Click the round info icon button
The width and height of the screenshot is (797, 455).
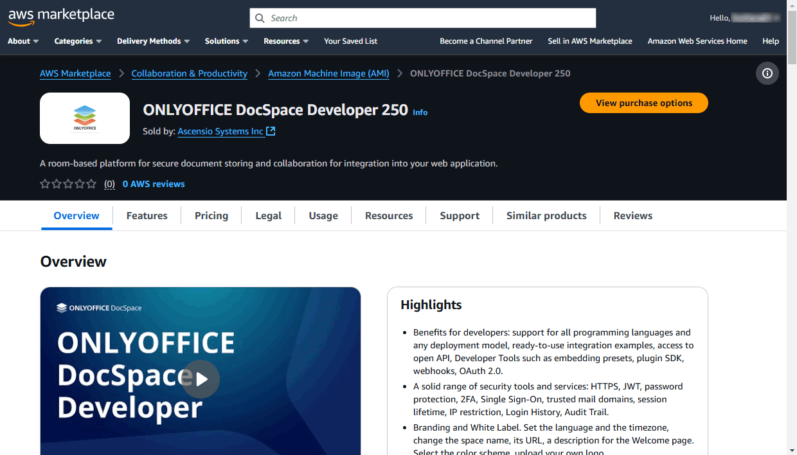(x=767, y=73)
